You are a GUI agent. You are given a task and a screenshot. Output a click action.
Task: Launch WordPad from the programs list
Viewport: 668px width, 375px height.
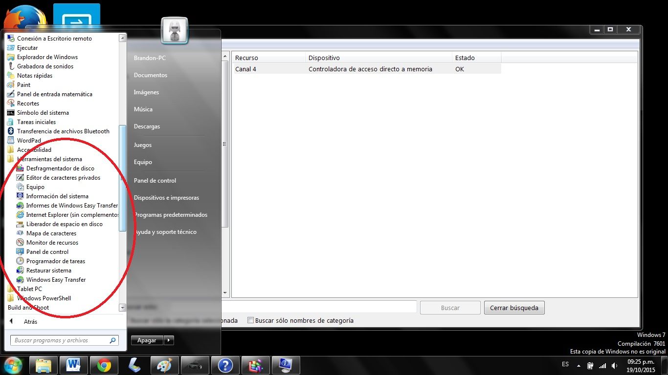coord(29,141)
